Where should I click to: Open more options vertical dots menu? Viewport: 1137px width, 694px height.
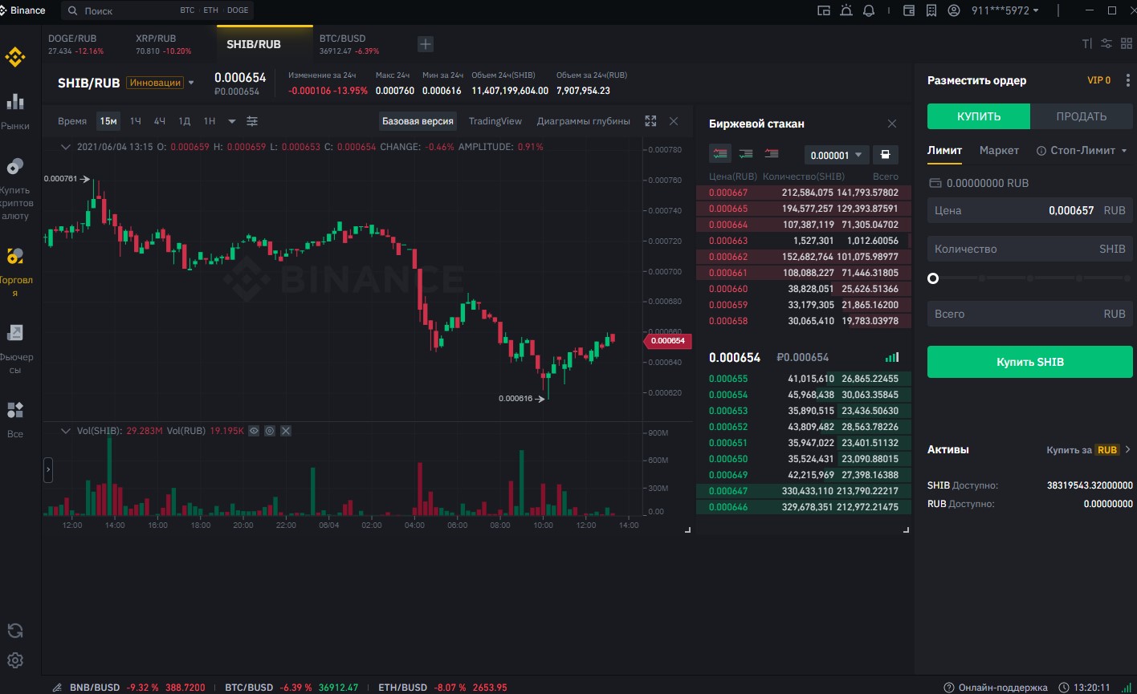coord(1128,80)
